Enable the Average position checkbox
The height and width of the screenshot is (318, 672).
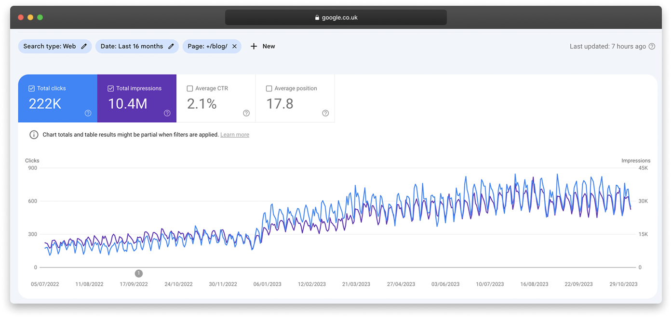(269, 89)
